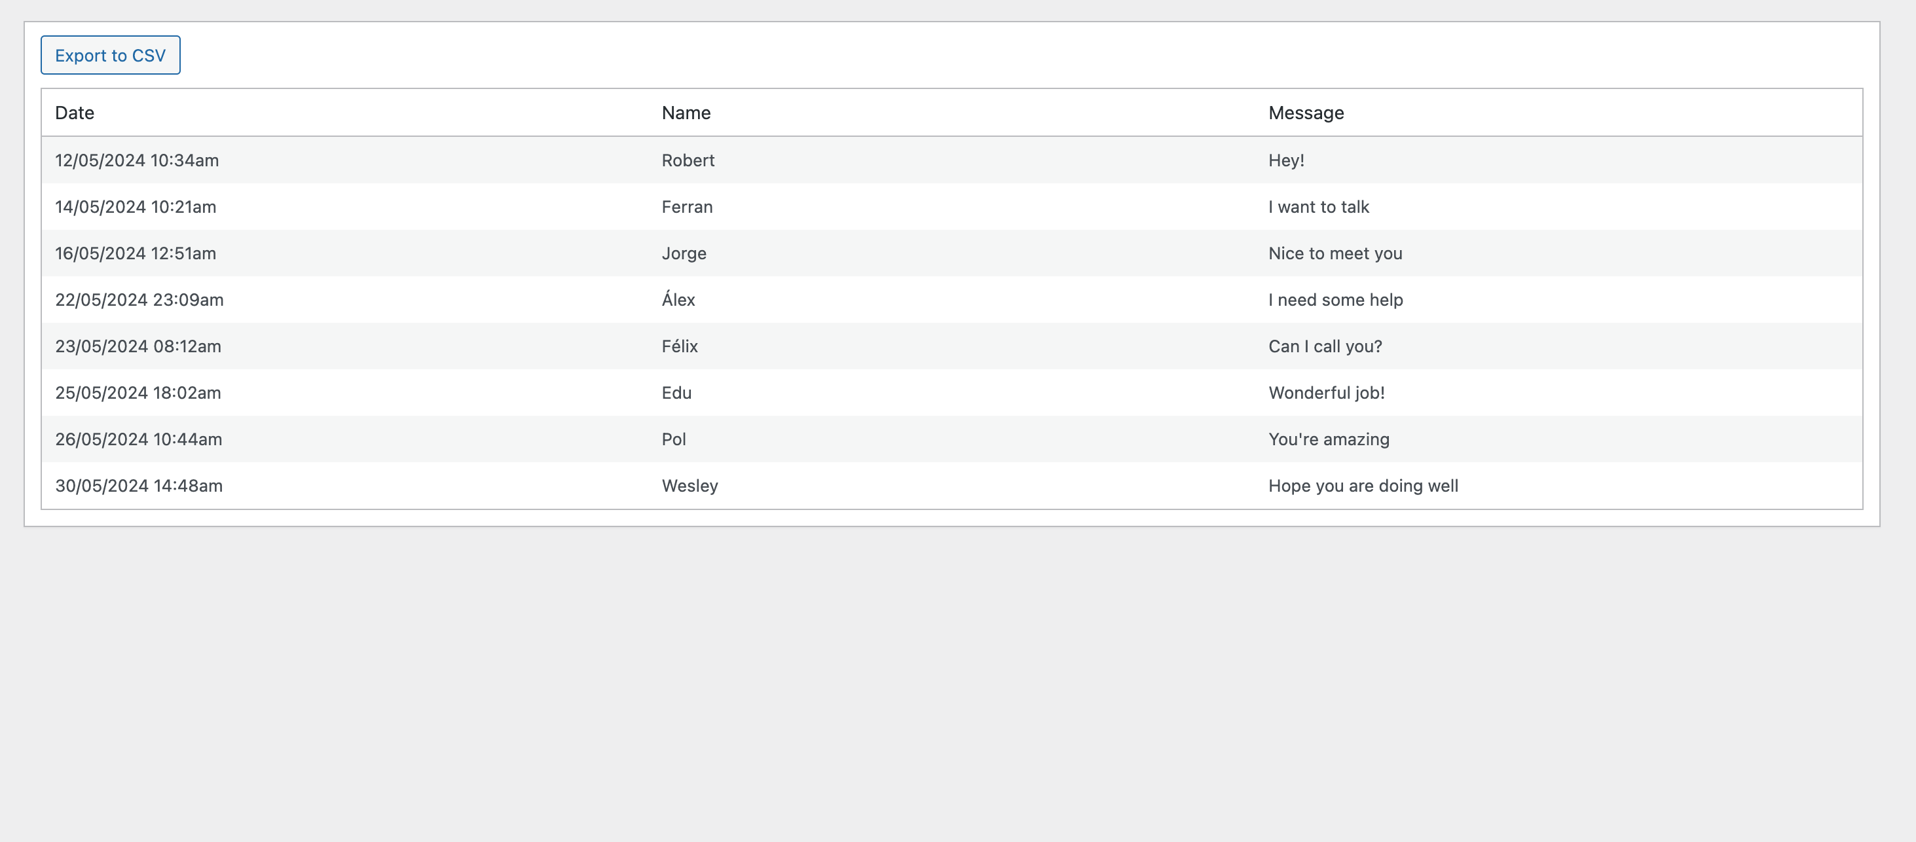Image resolution: width=1916 pixels, height=842 pixels.
Task: Select the name Robert in table
Action: coord(688,160)
